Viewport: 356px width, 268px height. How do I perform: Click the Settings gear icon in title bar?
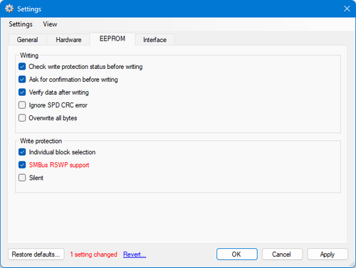[x=9, y=9]
